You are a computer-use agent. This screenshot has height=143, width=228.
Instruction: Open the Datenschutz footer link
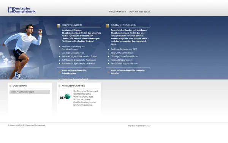[x=145, y=126]
